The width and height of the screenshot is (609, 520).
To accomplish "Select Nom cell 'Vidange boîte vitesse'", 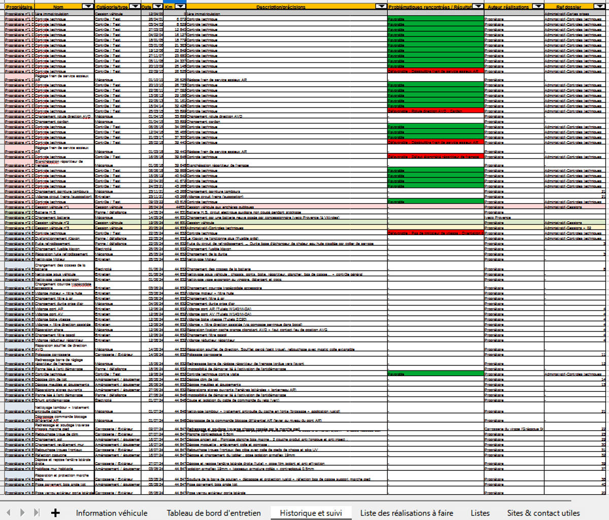I will [x=64, y=319].
